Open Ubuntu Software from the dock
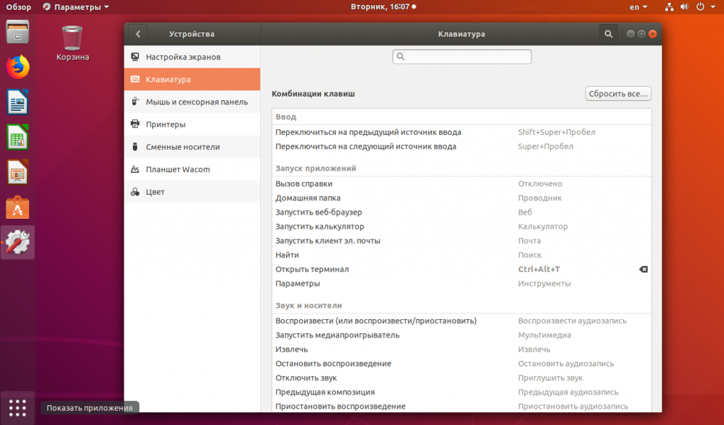This screenshot has height=425, width=724. (x=18, y=208)
